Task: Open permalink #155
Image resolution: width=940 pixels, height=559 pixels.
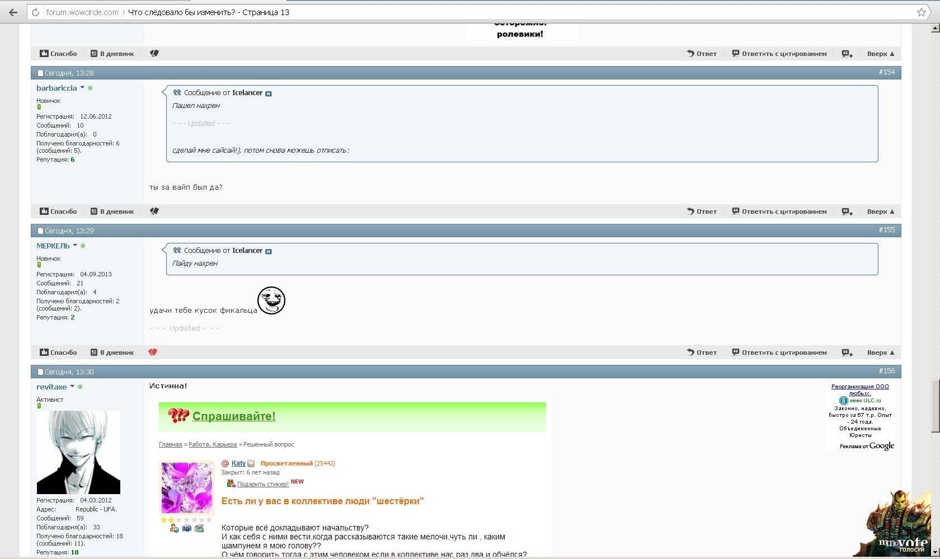Action: [886, 230]
